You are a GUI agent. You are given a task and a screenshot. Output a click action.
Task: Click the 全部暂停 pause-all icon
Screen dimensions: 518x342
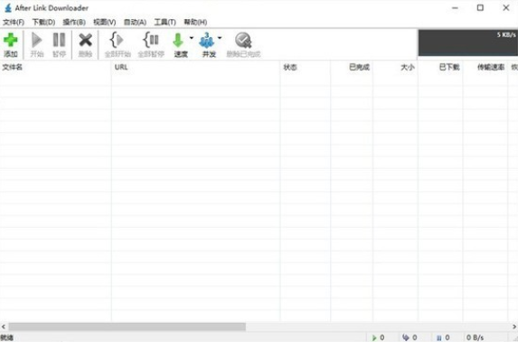tap(151, 40)
